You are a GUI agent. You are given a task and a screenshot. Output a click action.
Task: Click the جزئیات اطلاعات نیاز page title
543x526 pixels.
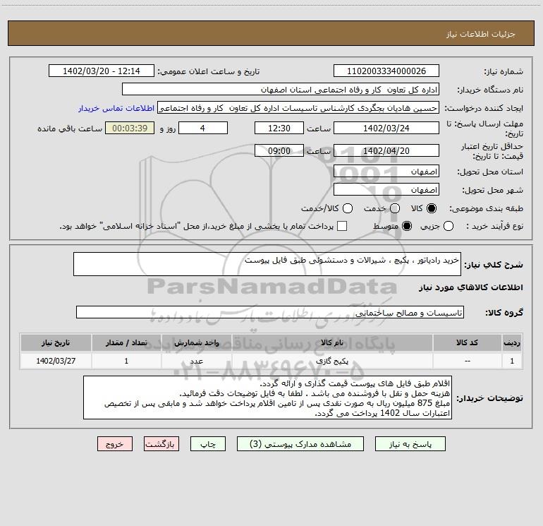coord(481,34)
